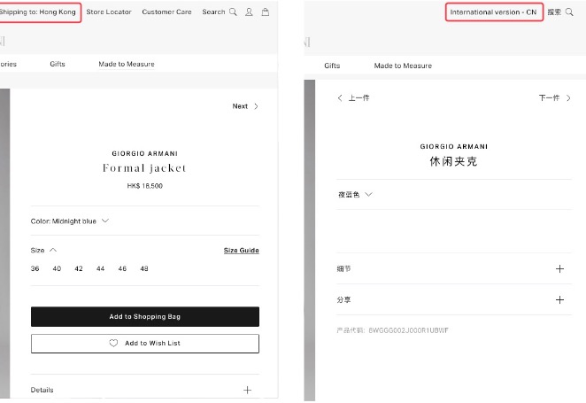The height and width of the screenshot is (403, 586).
Task: Select size 48
Action: (x=144, y=268)
